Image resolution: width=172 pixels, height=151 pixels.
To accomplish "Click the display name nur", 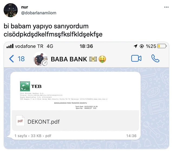I will coord(25,7).
